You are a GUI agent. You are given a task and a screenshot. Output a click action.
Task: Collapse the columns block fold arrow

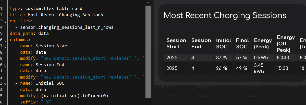click(x=5, y=40)
